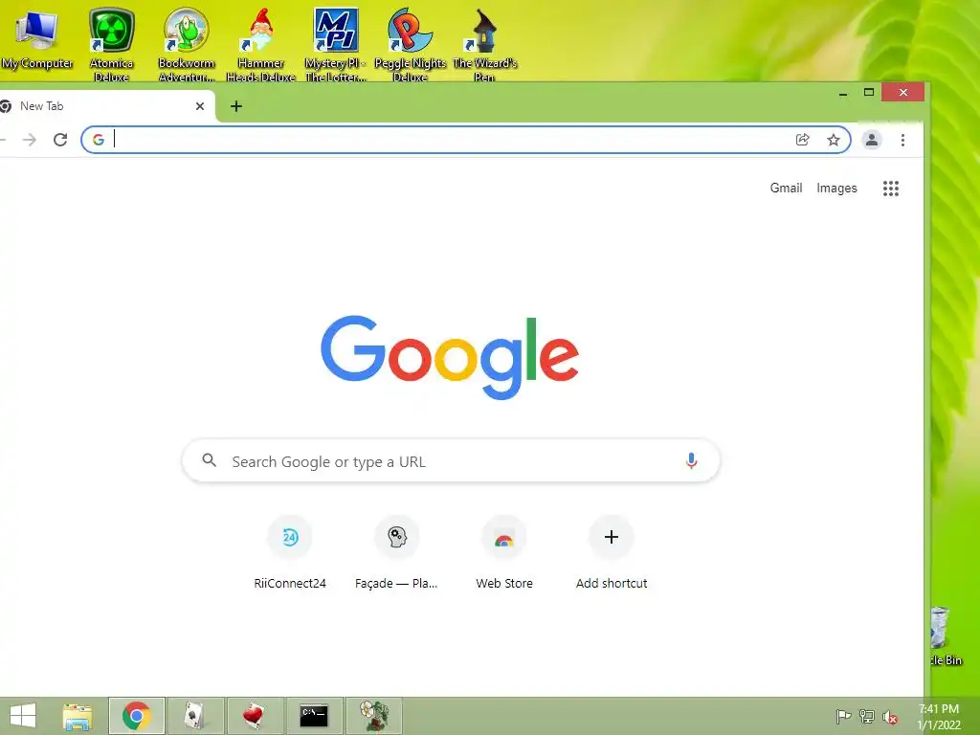
Task: Select the Mystery PI desktop shortcut
Action: [x=336, y=45]
